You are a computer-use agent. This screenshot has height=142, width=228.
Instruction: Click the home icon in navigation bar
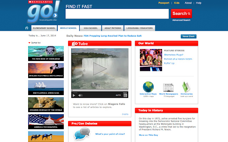27,28
